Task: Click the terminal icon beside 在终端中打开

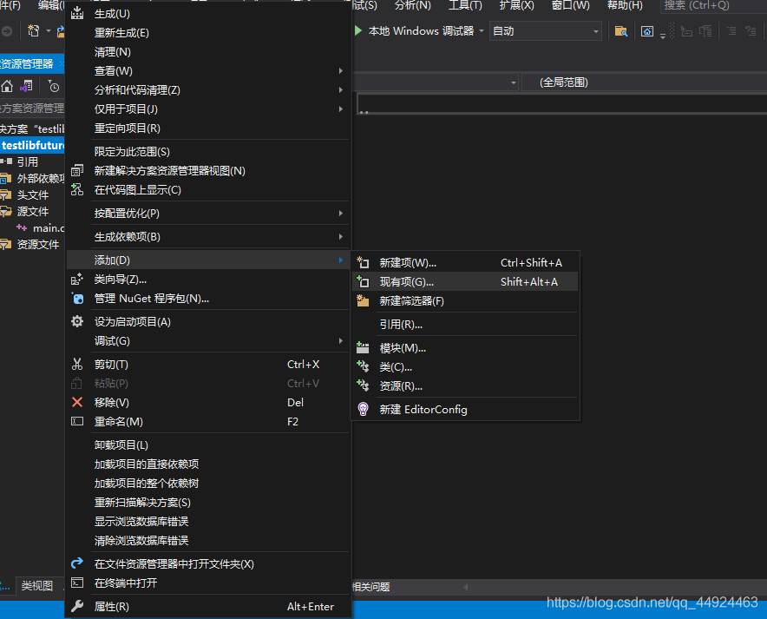Action: pos(77,583)
